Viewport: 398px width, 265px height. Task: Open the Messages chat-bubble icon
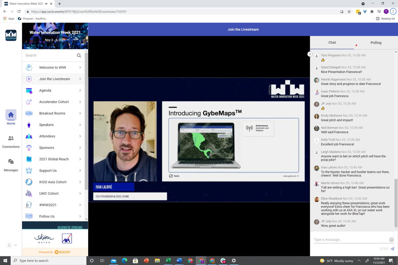11,162
